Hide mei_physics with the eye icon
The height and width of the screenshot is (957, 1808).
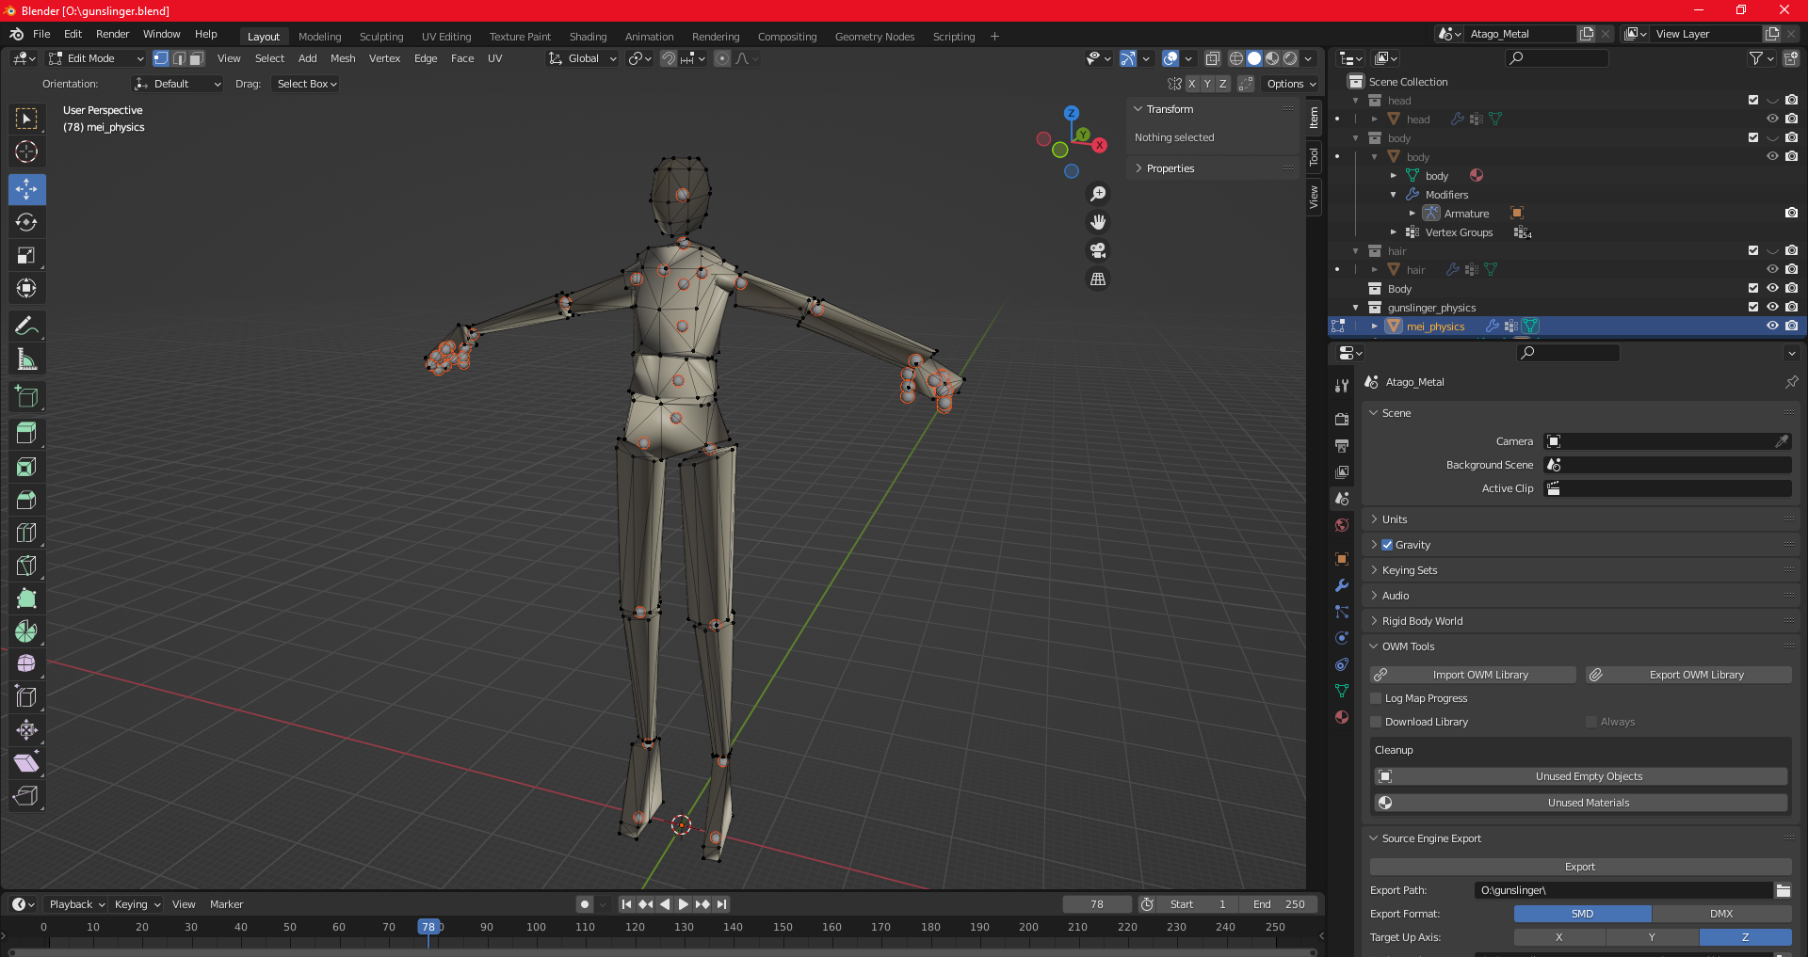(1772, 326)
